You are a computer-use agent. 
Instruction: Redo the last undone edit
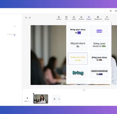coord(30,18)
